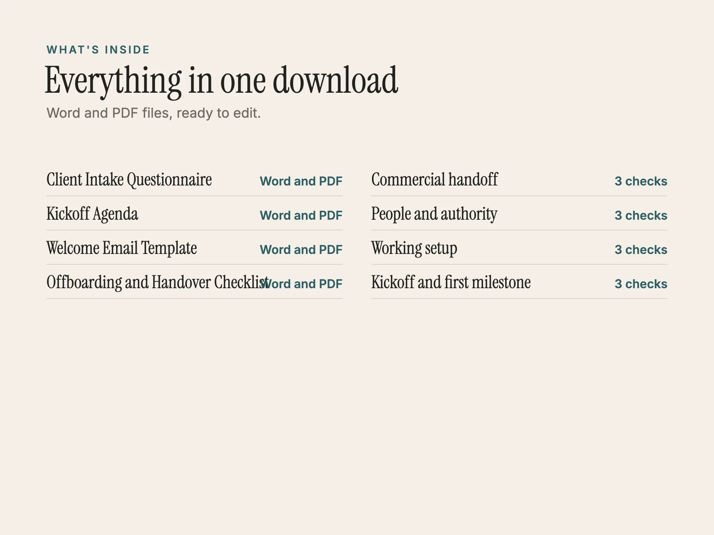Click 'Word and PDF' beside Welcome Email Template
Viewport: 714px width, 535px height.
[x=301, y=250]
